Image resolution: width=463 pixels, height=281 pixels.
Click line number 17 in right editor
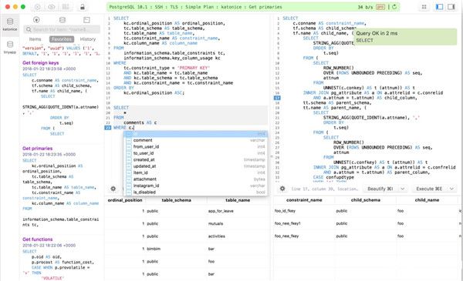point(277,98)
